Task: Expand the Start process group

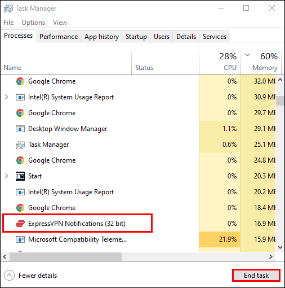Action: point(7,176)
